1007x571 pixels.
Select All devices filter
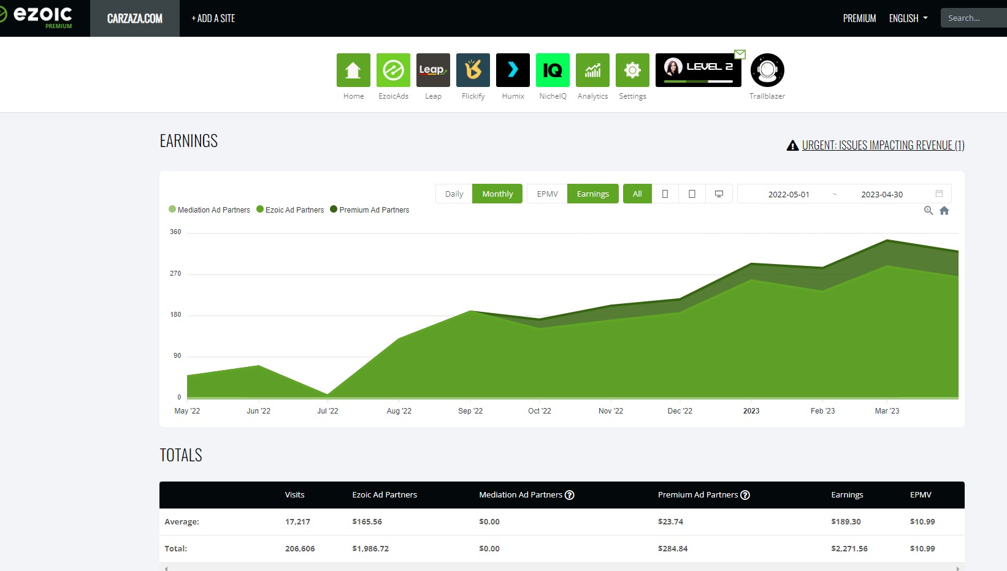(x=637, y=194)
